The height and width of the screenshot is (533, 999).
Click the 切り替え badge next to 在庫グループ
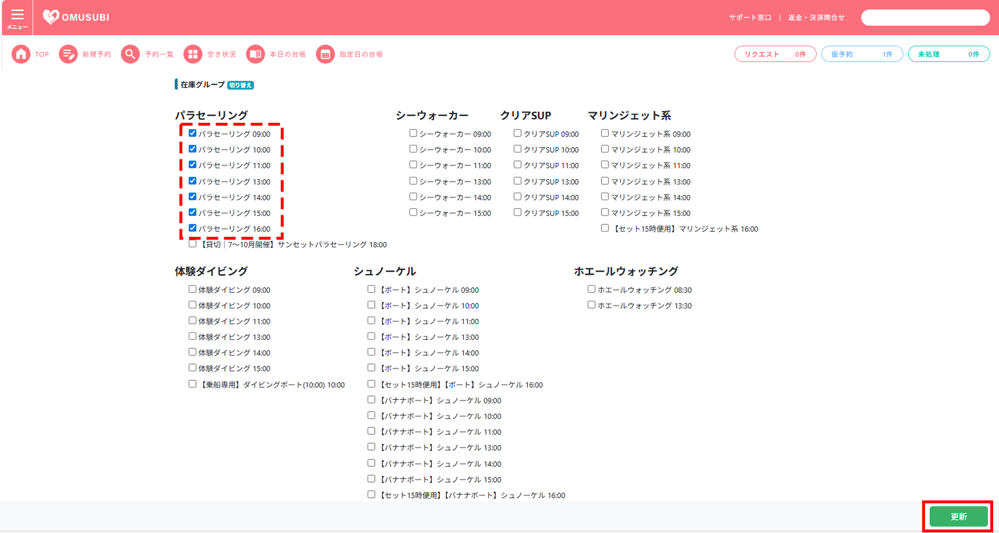241,85
